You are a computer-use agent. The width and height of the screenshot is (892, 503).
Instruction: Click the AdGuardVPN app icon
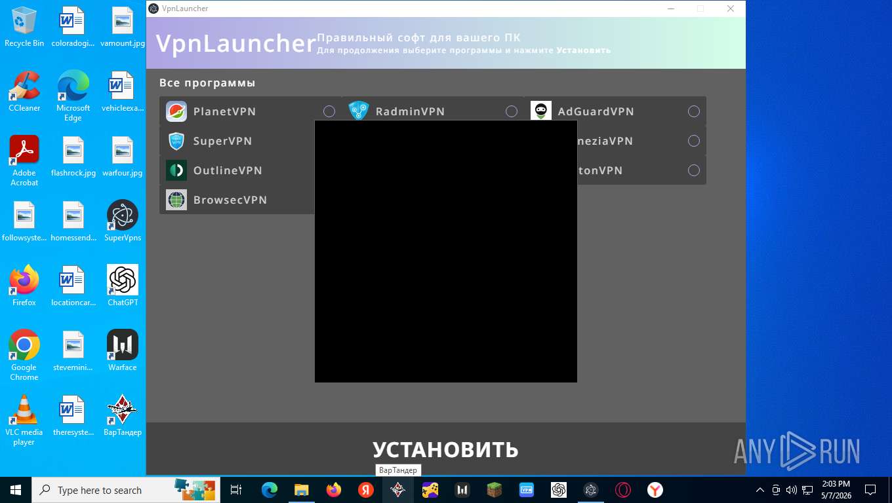coord(541,111)
